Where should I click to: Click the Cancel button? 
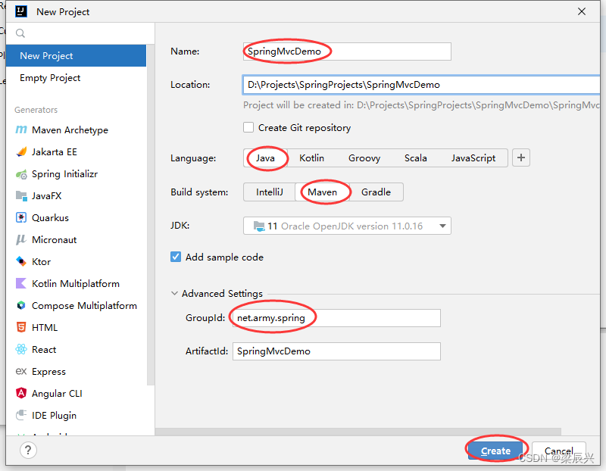[x=559, y=451]
